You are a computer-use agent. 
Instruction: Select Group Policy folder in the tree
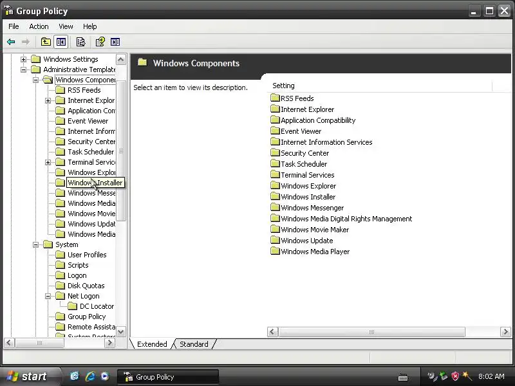coord(87,317)
